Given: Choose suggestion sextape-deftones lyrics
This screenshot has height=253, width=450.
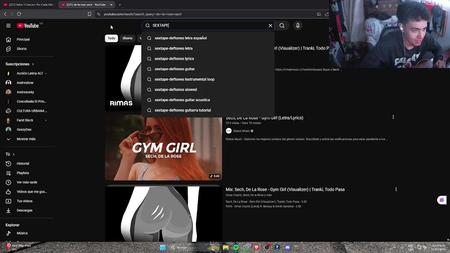Looking at the screenshot, I should [x=208, y=59].
